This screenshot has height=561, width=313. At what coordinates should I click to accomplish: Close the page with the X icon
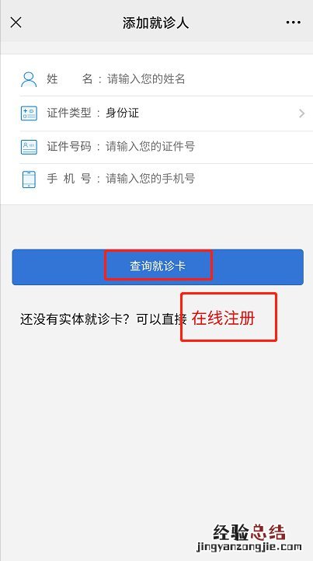(16, 23)
